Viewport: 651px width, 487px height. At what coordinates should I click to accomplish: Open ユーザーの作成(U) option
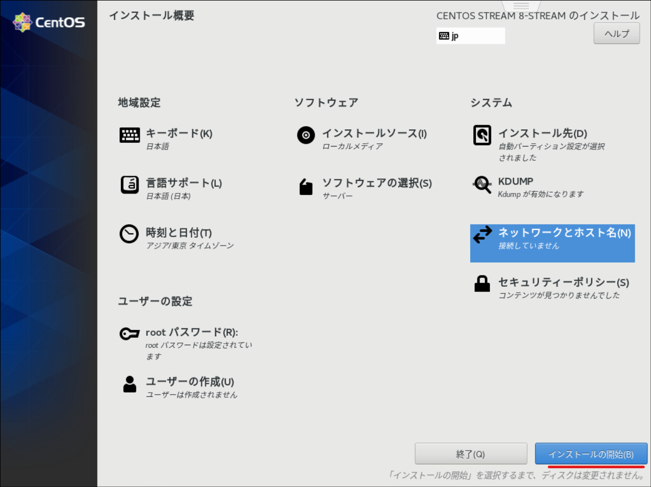(x=190, y=382)
